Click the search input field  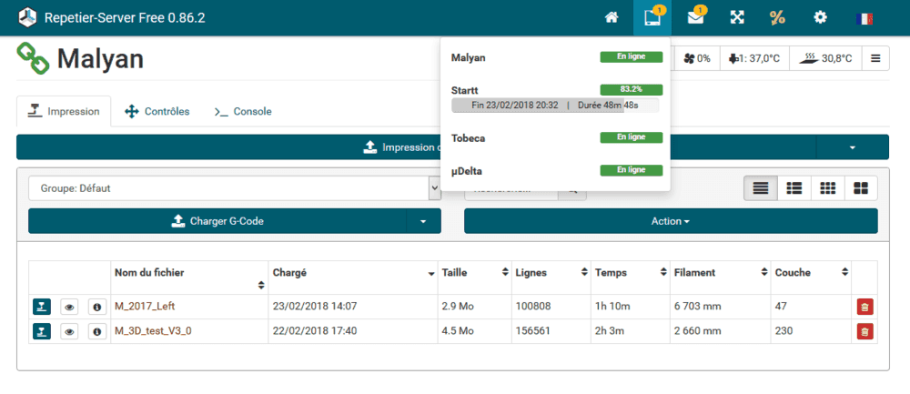point(511,189)
